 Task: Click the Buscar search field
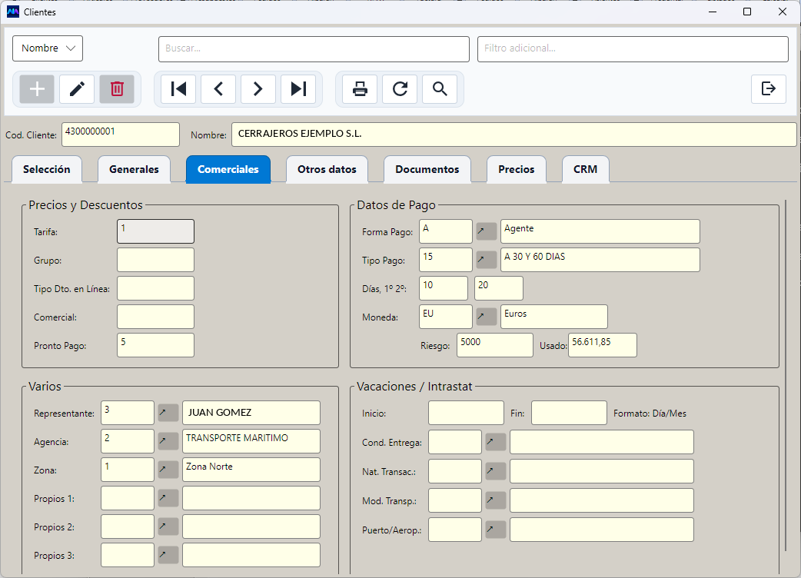point(314,49)
